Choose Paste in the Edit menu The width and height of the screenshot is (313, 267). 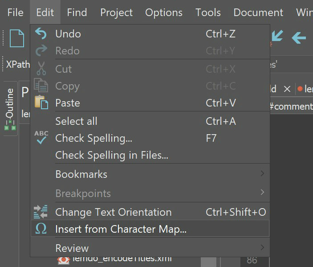(150, 103)
